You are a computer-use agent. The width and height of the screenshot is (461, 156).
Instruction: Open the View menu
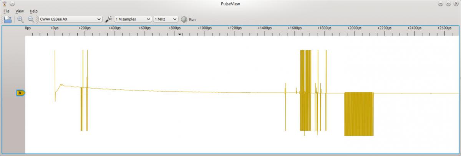tap(20, 11)
